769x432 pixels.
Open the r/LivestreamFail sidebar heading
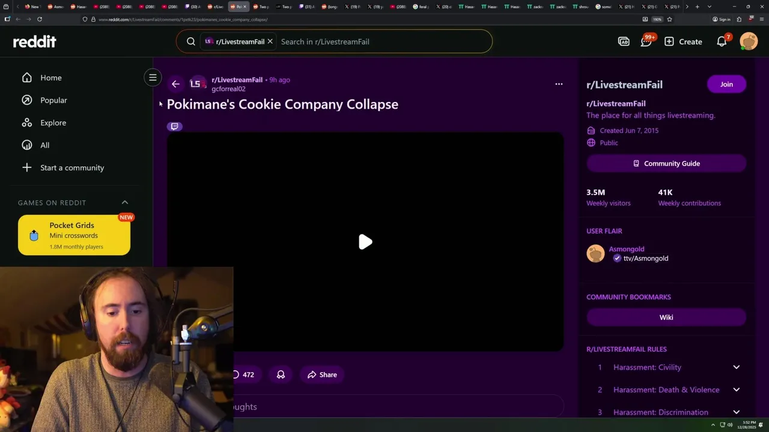624,85
